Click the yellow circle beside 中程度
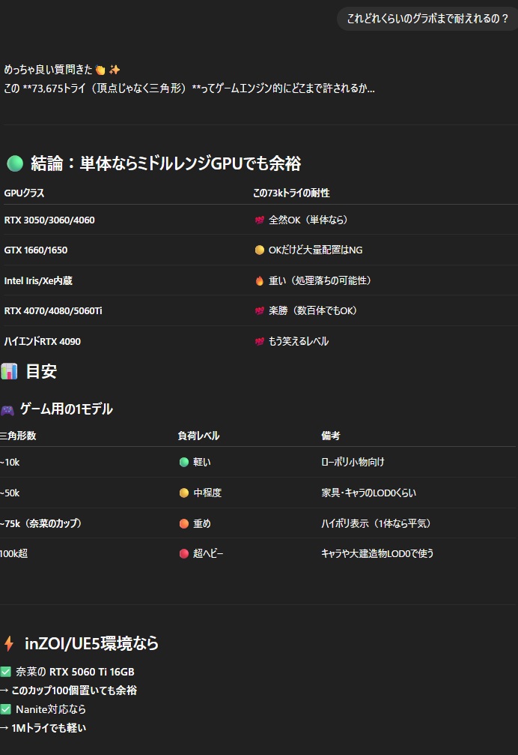Screen dimensions: 518x755 tap(184, 493)
